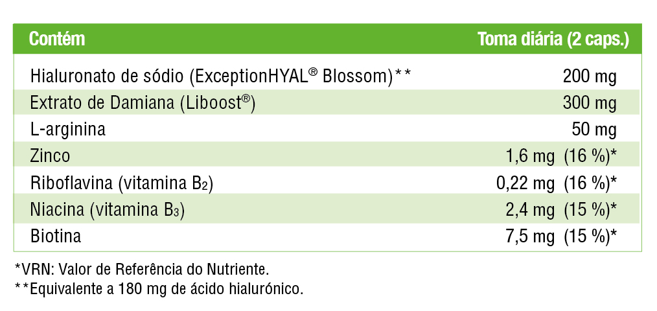Click the VRN footnote text
Viewport: 657px width, 311px height.
coord(141,268)
